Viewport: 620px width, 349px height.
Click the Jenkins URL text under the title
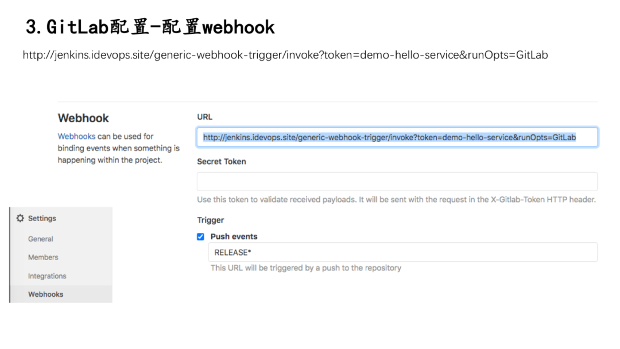[285, 55]
